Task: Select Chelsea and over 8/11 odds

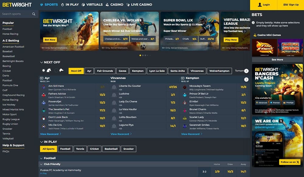Action: [116, 39]
